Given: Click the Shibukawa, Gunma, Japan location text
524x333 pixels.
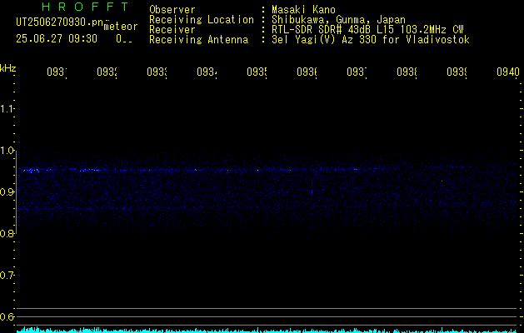Looking at the screenshot, I should [338, 20].
